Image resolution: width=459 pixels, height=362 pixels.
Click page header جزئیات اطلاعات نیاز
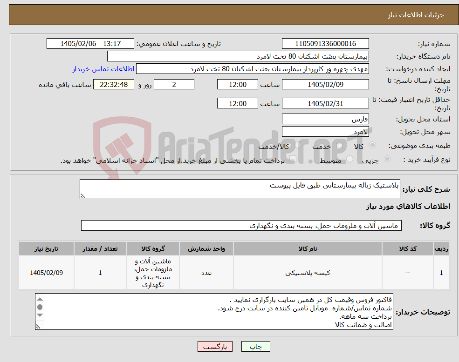coord(416,15)
